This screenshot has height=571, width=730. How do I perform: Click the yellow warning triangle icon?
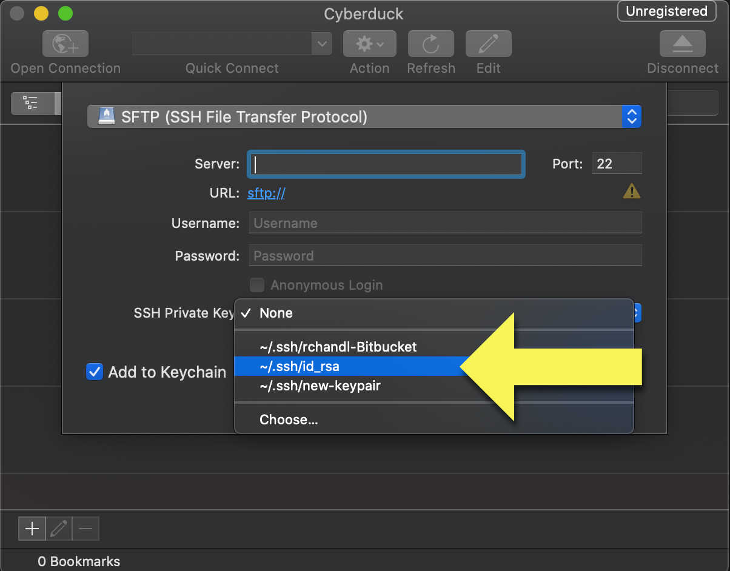click(632, 192)
